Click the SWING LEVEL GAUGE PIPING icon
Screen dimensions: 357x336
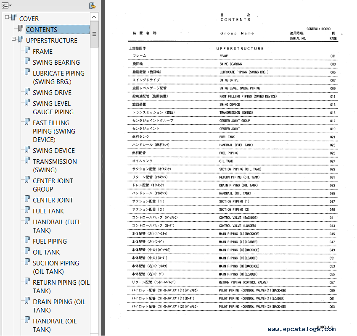click(27, 102)
